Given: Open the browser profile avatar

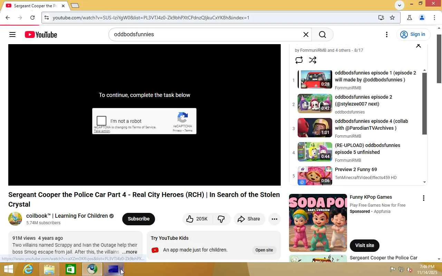Looking at the screenshot, I should pos(422,18).
